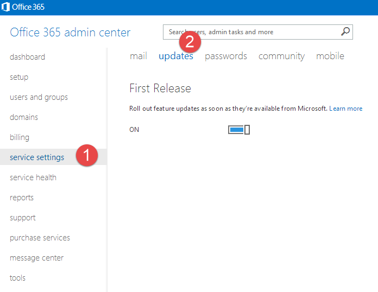Select the updates tab
378x292 pixels.
coord(176,56)
